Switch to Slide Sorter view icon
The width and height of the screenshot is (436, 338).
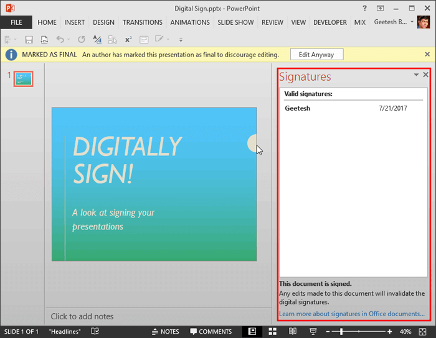point(273,331)
